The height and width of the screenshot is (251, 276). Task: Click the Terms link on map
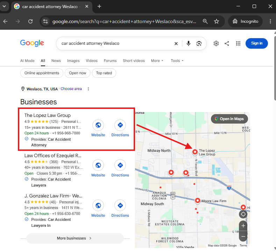point(243,245)
